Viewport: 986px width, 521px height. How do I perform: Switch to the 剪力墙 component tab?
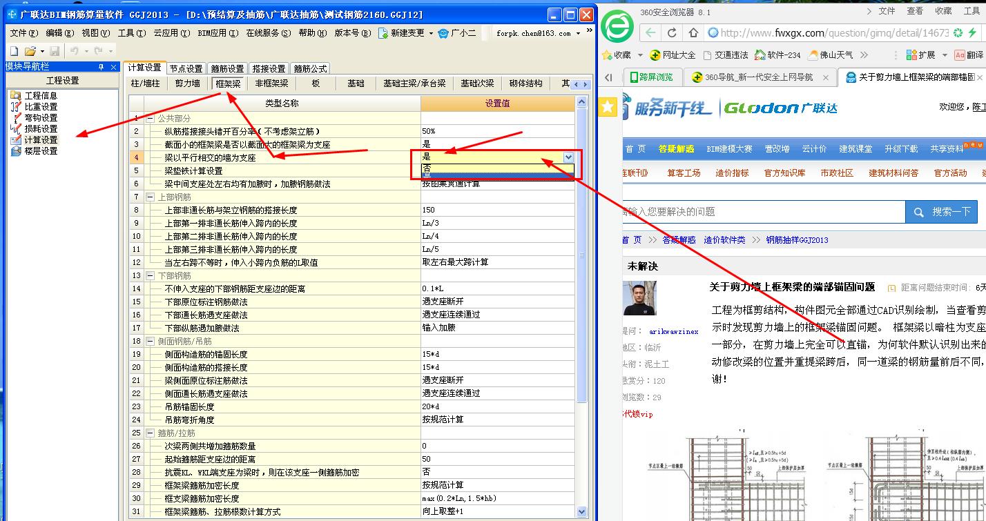187,83
